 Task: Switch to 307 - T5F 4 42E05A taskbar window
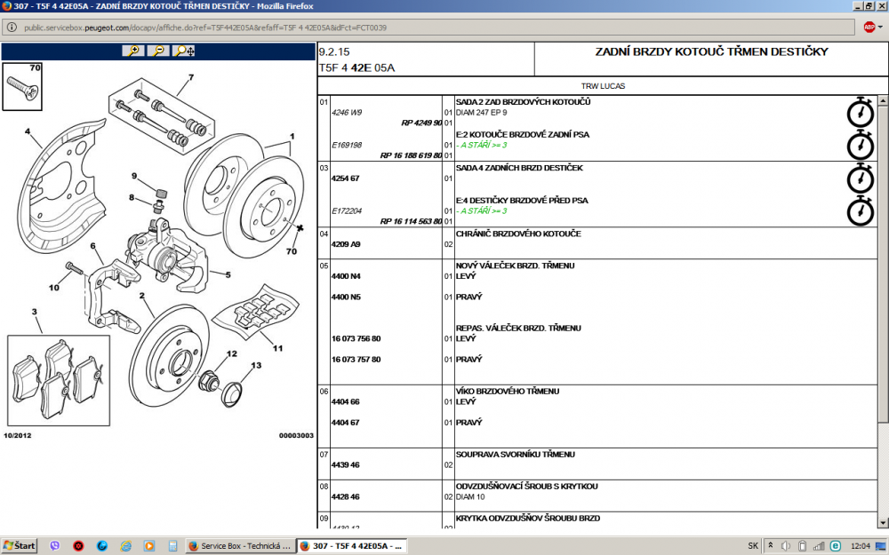click(351, 546)
